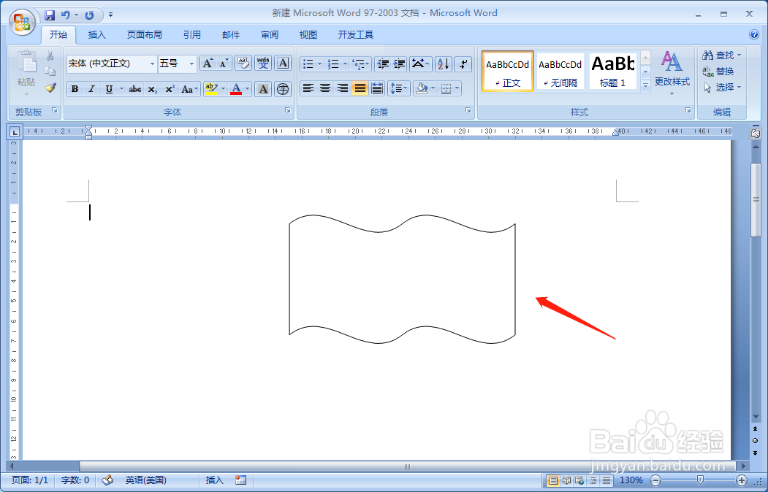Select the wave shape in document

[x=402, y=280]
